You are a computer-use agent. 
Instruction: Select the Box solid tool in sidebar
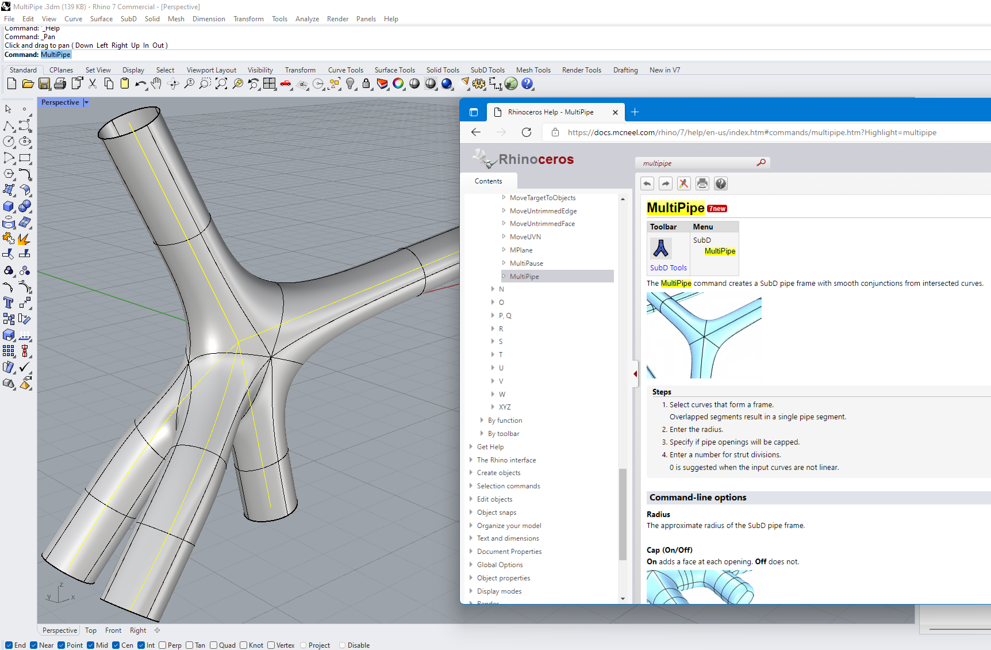9,206
